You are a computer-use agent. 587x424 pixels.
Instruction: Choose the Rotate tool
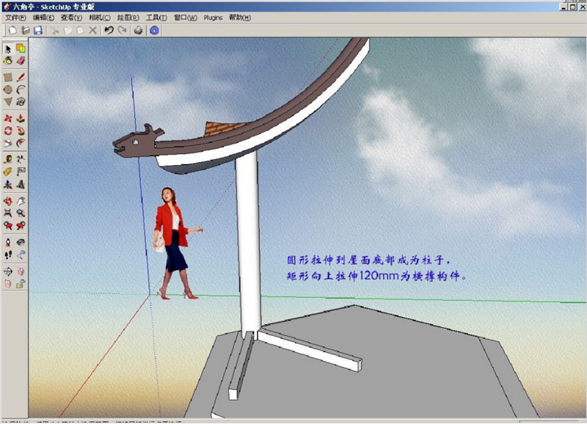pyautogui.click(x=8, y=131)
